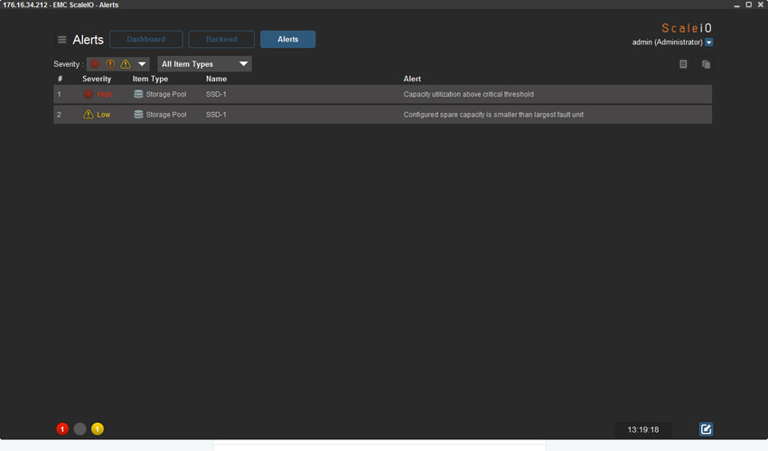Click the 'High' severity text in row 1
This screenshot has height=451, width=768.
pos(104,94)
